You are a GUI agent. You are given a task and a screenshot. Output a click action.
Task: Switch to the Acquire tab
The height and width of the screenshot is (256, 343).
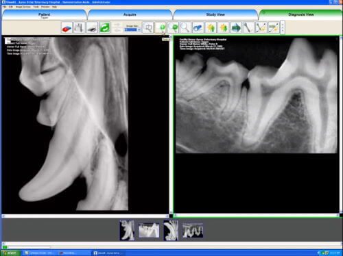pos(130,15)
